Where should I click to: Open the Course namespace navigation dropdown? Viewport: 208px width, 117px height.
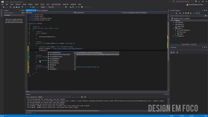(x=50, y=13)
